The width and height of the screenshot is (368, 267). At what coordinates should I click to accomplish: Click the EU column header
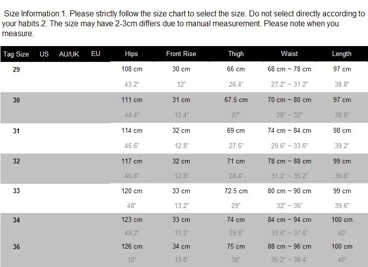[x=96, y=54]
